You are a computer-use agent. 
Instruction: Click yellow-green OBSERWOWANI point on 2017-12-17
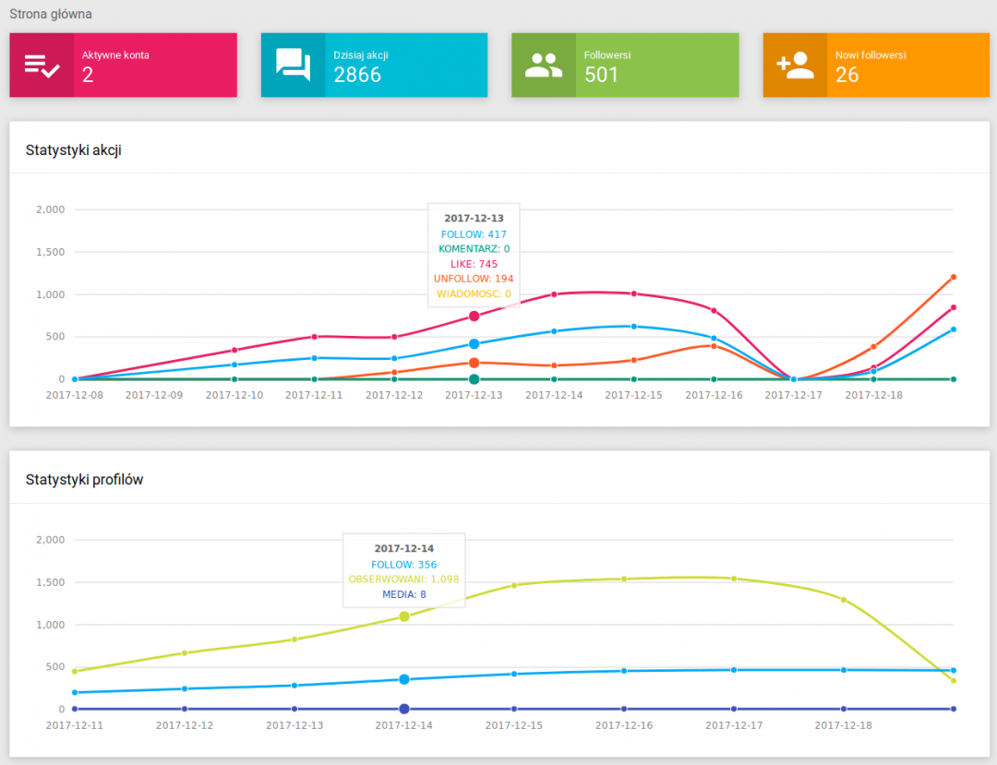734,579
